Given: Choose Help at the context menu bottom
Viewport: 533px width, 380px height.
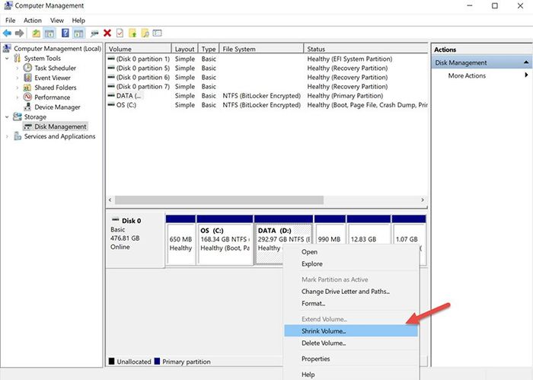Looking at the screenshot, I should [351, 374].
